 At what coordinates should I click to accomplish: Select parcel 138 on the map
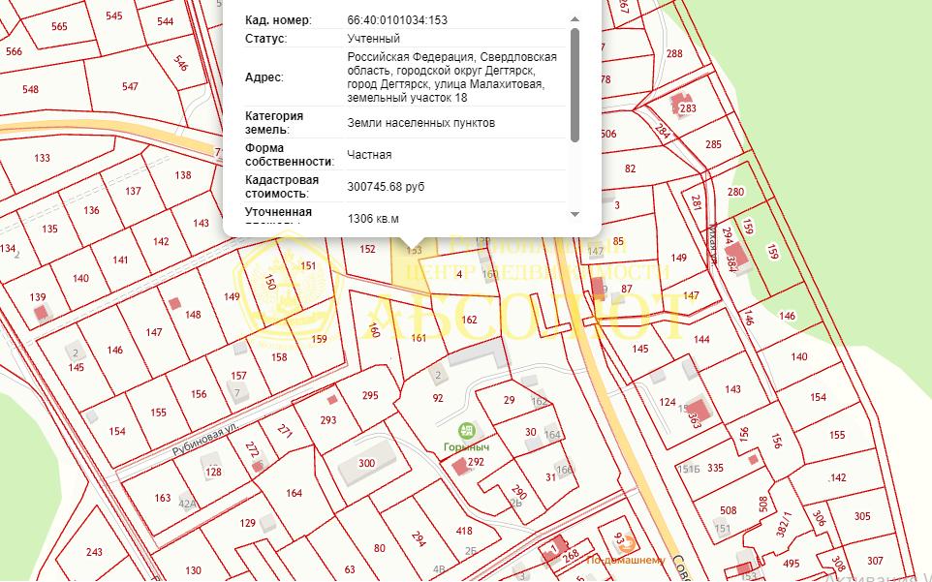point(183,175)
